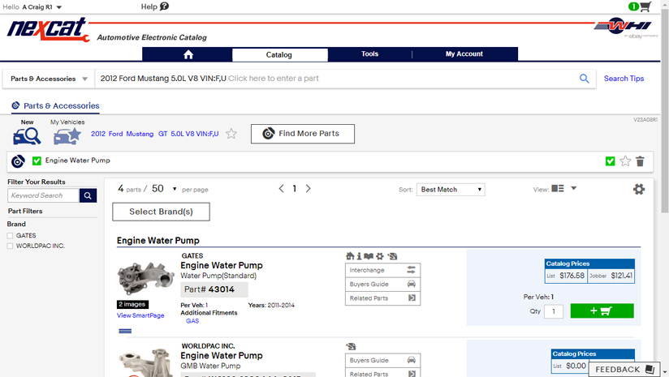Open the Tools menu tab
Image resolution: width=669 pixels, height=377 pixels.
tap(369, 54)
